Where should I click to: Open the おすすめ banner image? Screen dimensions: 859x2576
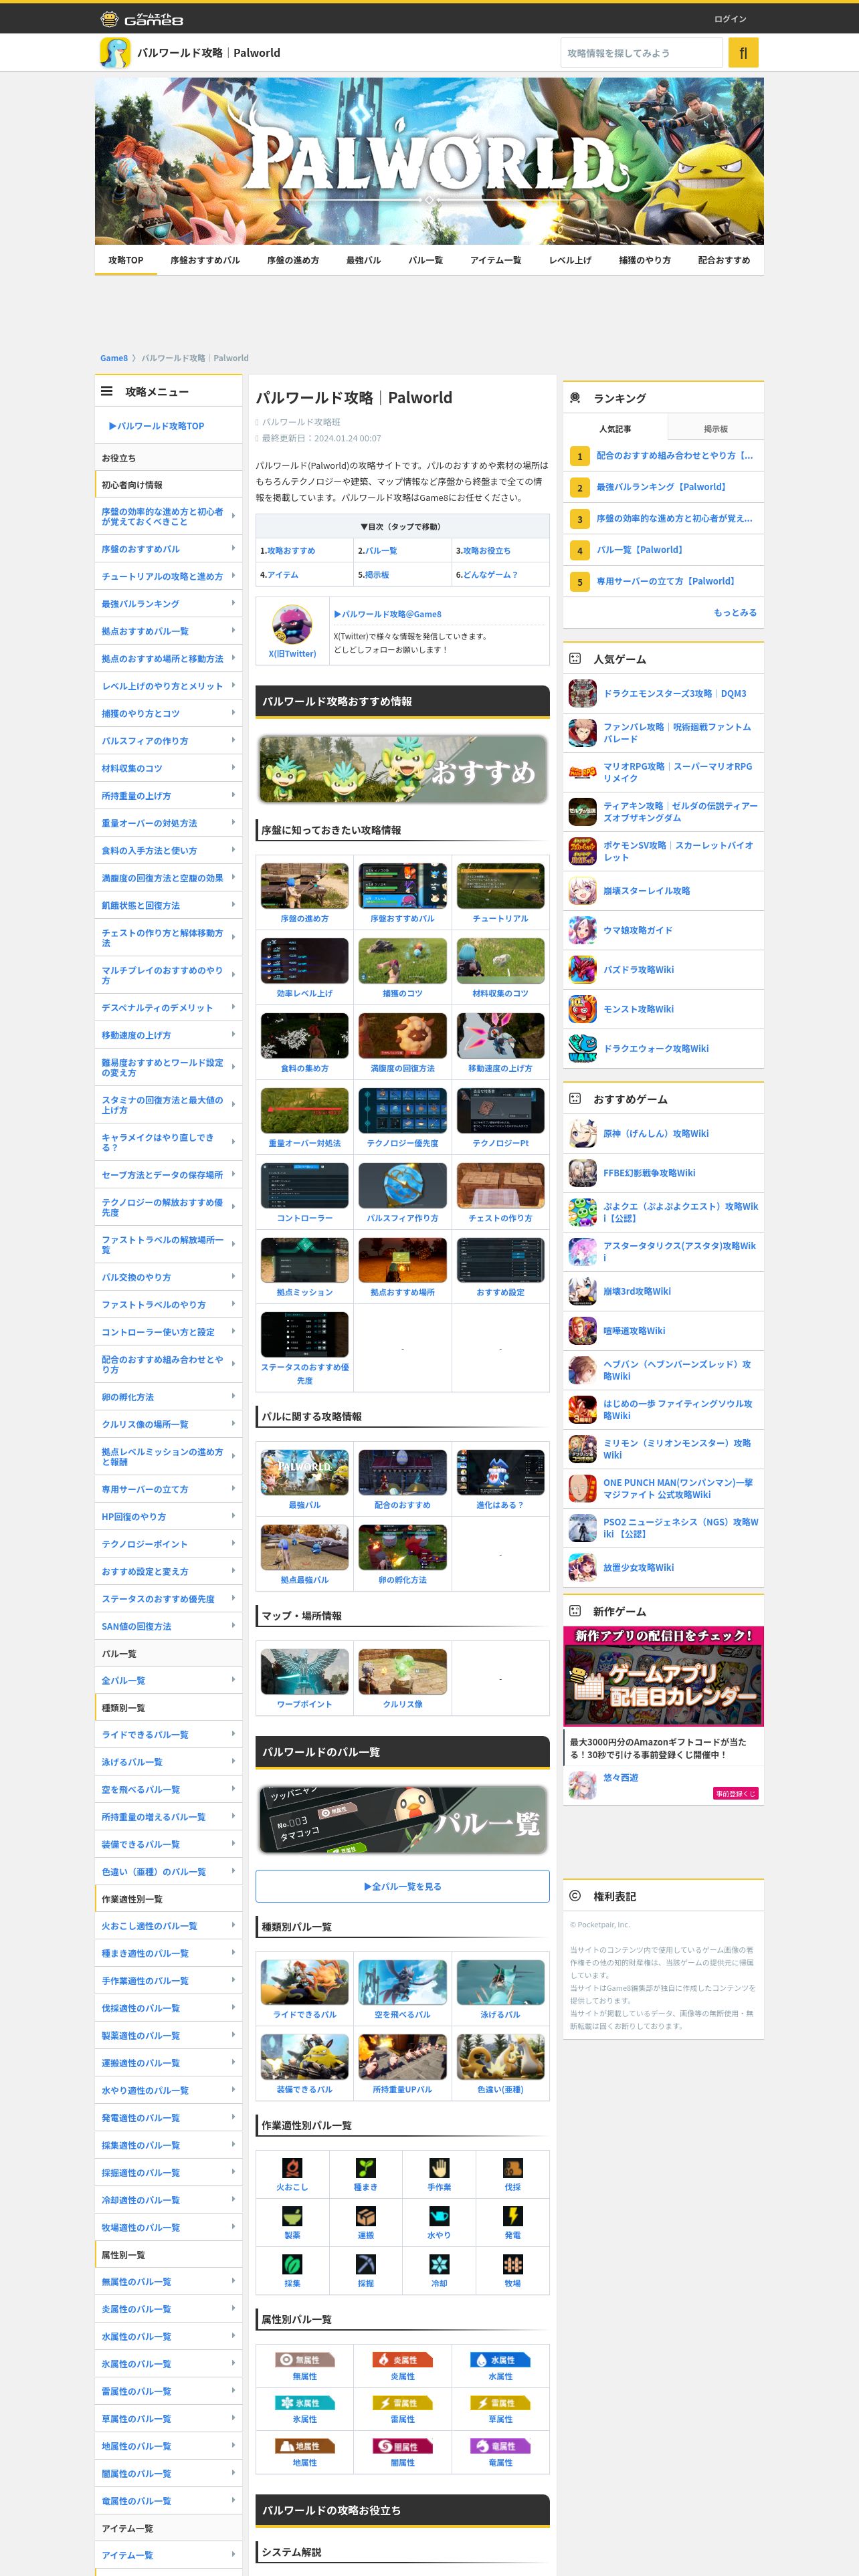click(x=403, y=769)
